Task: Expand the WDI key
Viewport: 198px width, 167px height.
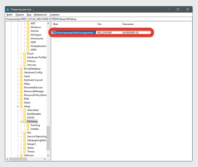Action: pyautogui.click(x=24, y=24)
